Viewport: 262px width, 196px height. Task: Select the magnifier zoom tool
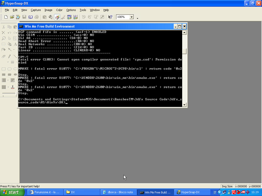(4, 39)
